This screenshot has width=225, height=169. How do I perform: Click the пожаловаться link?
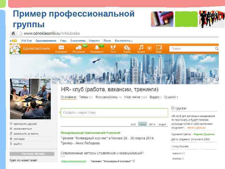coord(23,129)
